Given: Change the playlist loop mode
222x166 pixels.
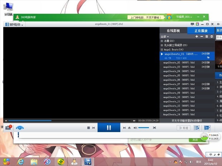Looking at the screenshot, I should (x=212, y=36).
